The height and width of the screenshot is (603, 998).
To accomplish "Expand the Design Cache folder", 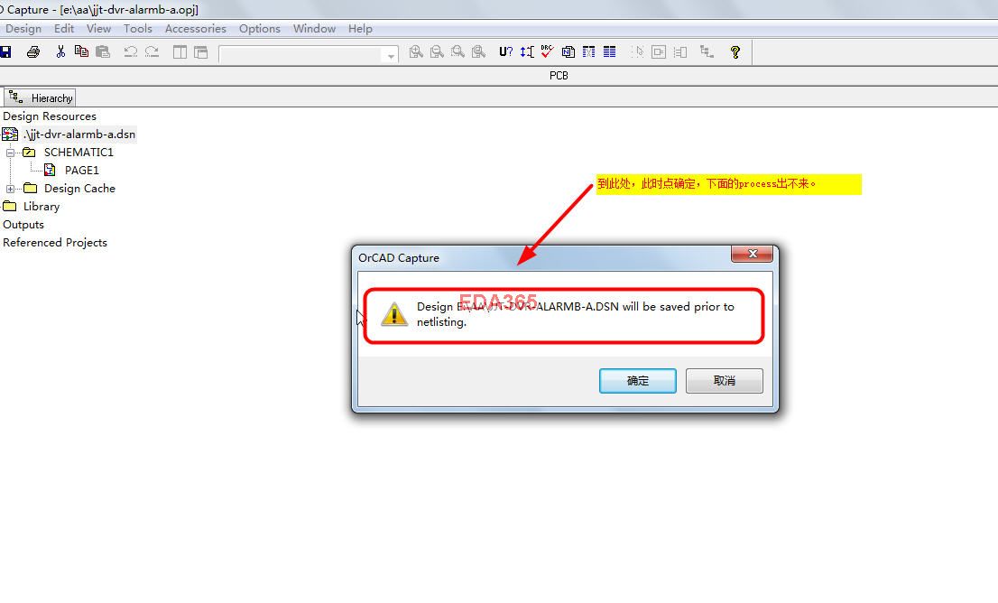I will (10, 189).
